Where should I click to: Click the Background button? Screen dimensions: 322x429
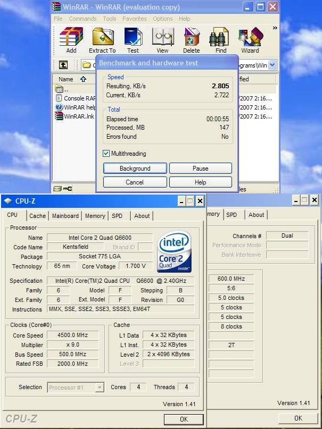pos(135,169)
